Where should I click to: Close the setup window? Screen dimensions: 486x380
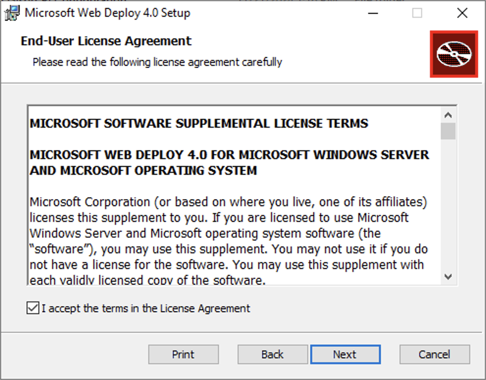[462, 13]
